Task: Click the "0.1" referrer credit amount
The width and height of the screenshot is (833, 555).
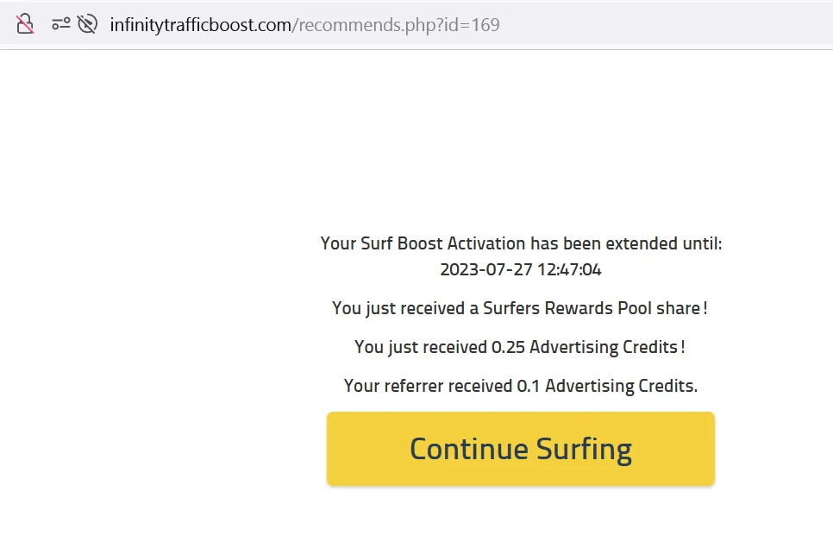Action: tap(529, 386)
